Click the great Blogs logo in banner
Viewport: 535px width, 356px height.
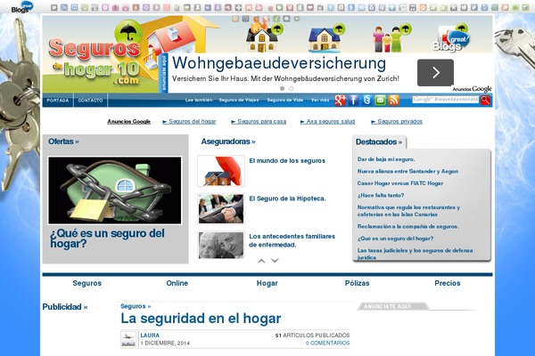[x=451, y=39]
